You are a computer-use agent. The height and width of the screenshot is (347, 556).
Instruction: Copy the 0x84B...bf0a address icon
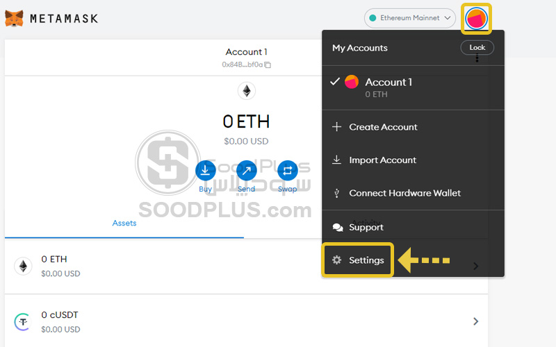[x=268, y=65]
